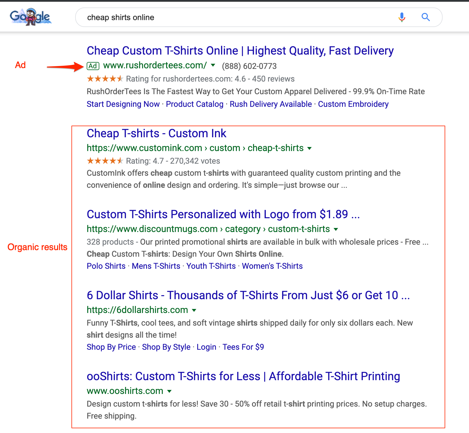Click the green Ad badge
The height and width of the screenshot is (433, 469).
point(93,66)
